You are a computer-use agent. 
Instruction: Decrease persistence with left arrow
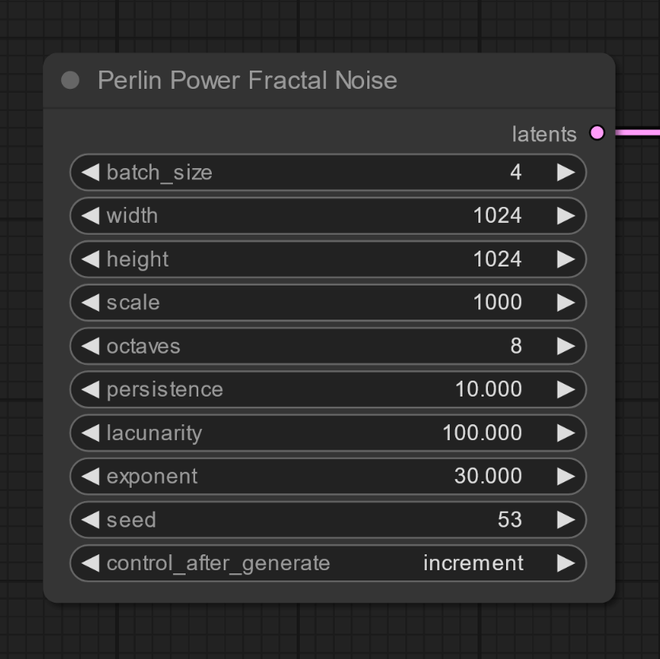click(90, 389)
